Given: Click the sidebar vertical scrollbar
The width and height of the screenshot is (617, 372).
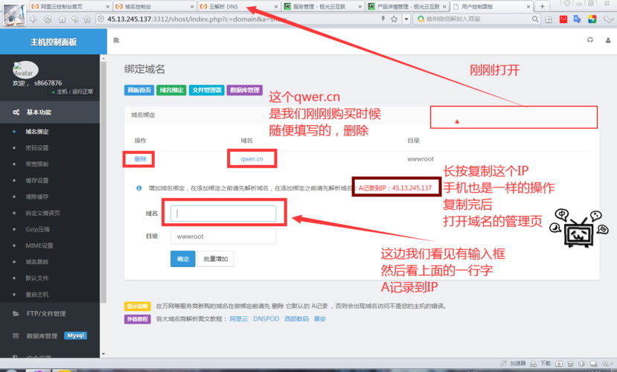Looking at the screenshot, I should tap(103, 181).
